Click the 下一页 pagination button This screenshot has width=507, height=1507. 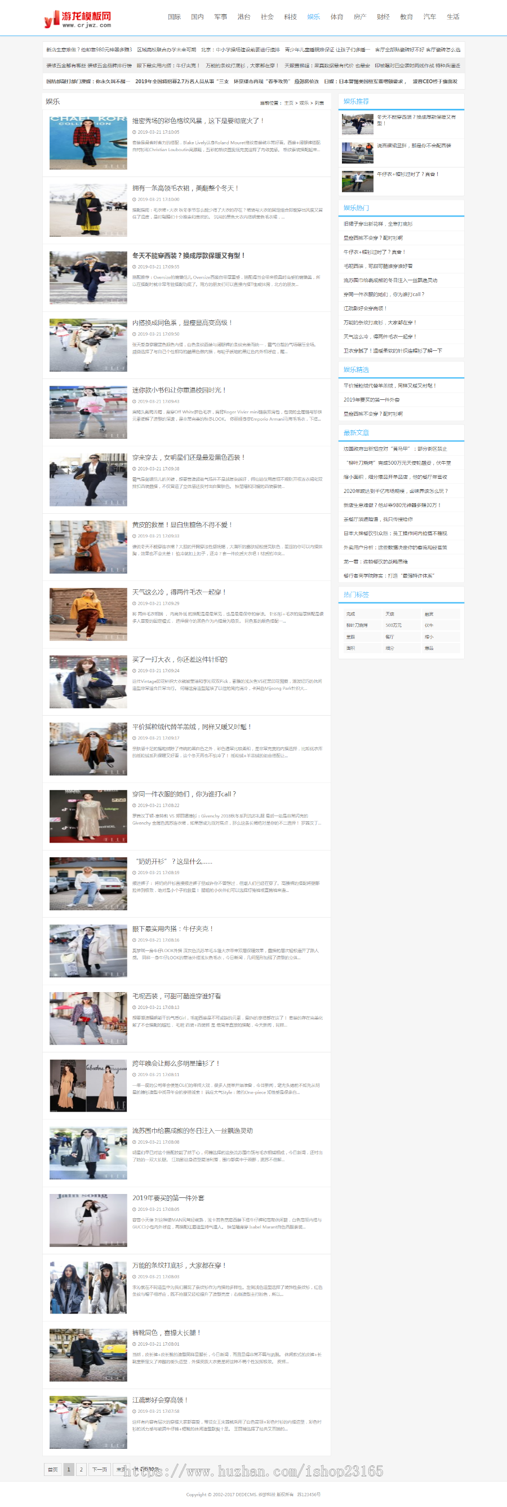pyautogui.click(x=99, y=1469)
